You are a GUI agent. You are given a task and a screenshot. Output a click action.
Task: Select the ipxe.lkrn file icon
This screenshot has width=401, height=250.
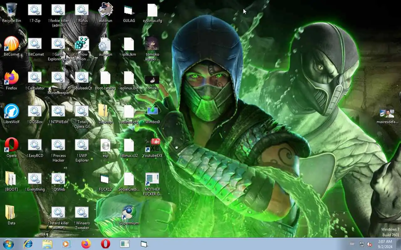point(129,47)
